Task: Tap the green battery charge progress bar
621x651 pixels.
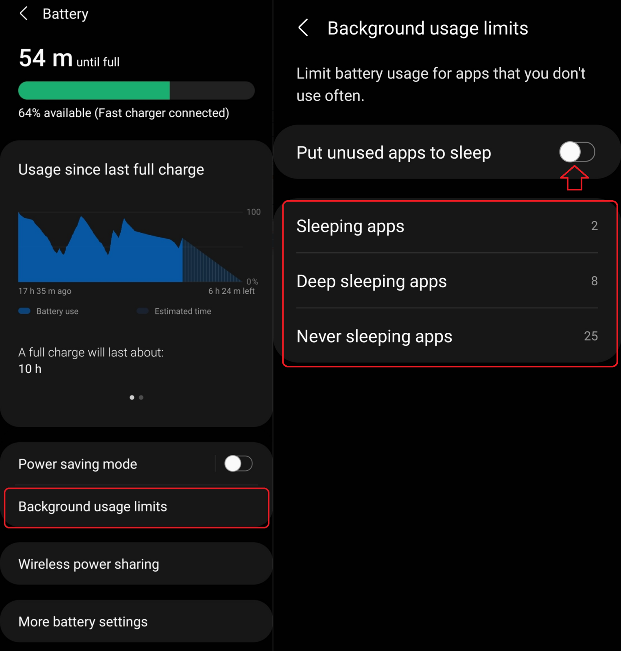Action: (x=136, y=90)
